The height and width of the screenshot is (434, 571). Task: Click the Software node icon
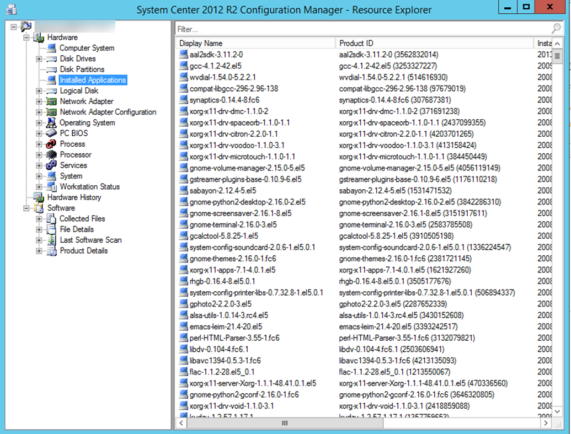39,208
